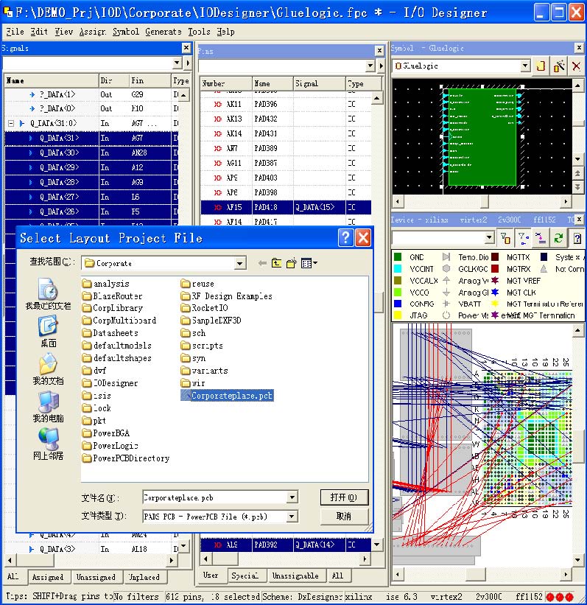
Task: Click the new symbol icon beside the Gluelogic dropdown
Action: (x=541, y=66)
